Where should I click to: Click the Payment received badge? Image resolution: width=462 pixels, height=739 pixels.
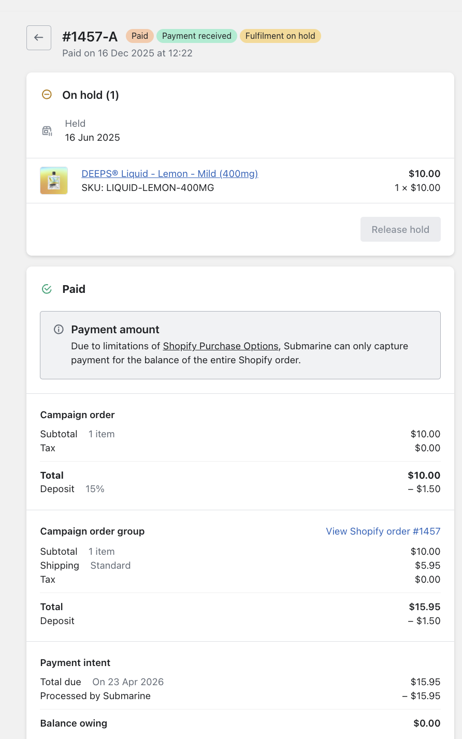click(197, 36)
